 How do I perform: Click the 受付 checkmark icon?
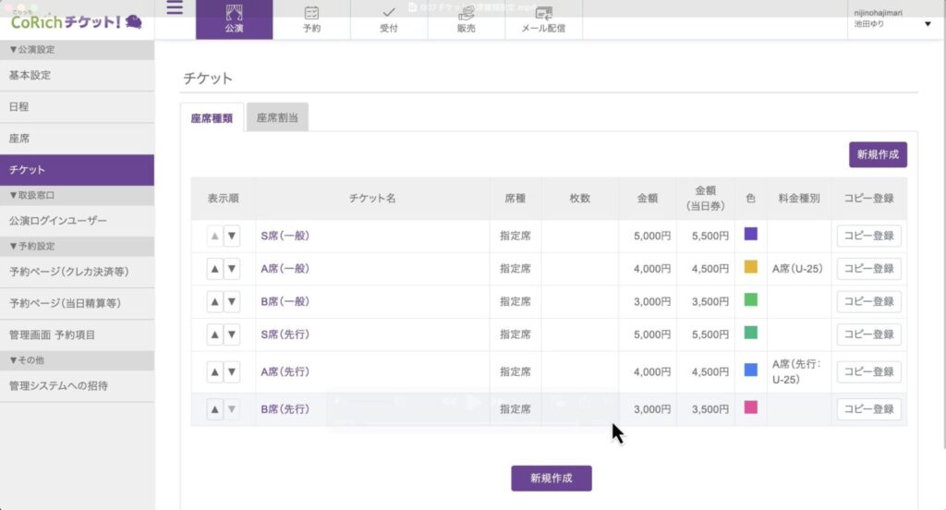[x=389, y=13]
